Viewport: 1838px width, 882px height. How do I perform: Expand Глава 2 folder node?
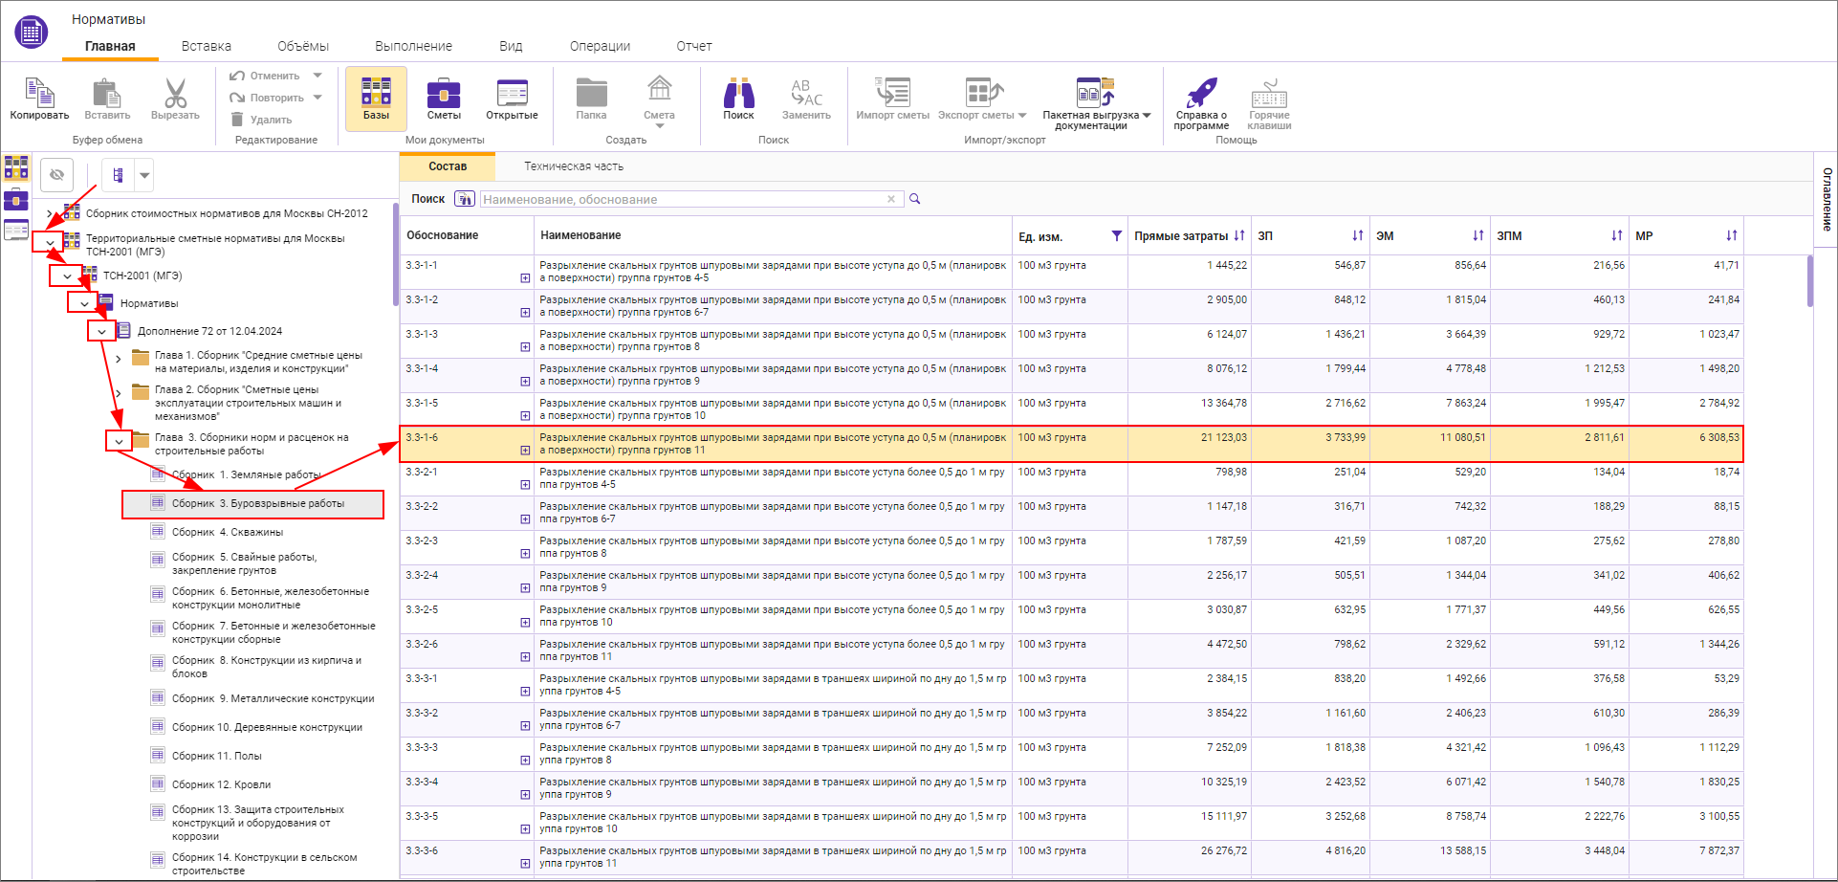pyautogui.click(x=119, y=393)
